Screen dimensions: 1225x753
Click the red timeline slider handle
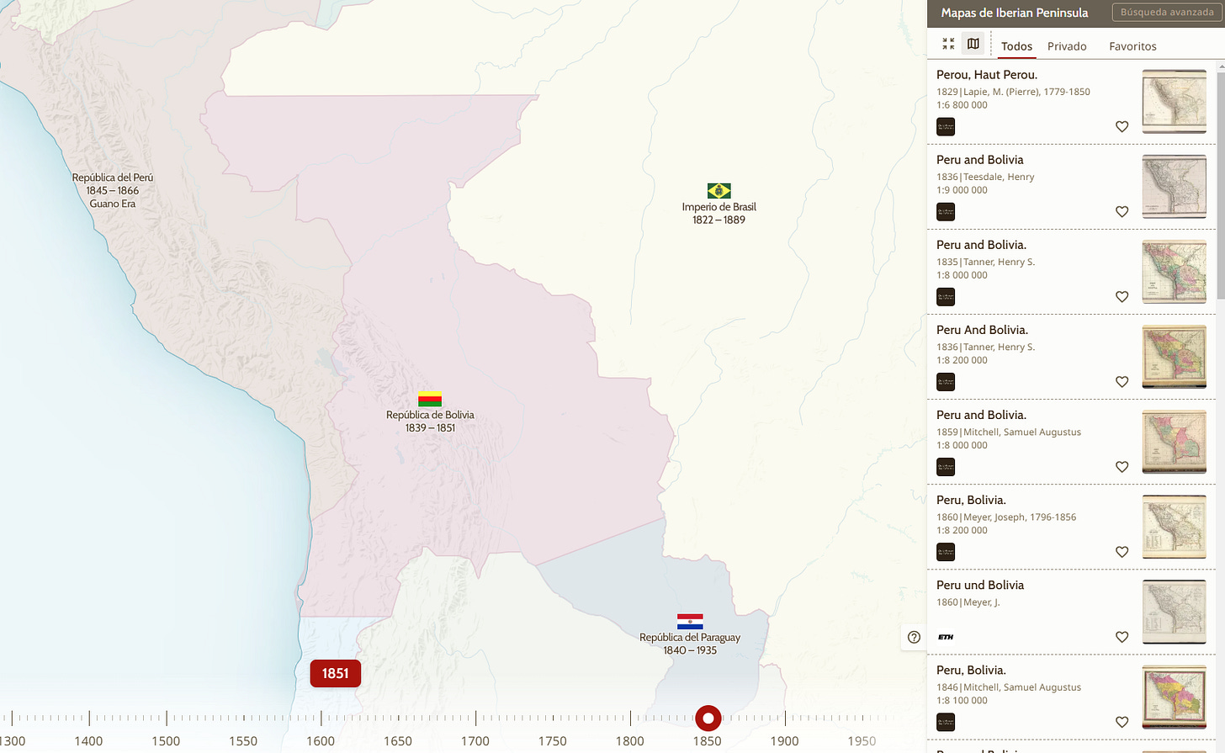click(708, 719)
